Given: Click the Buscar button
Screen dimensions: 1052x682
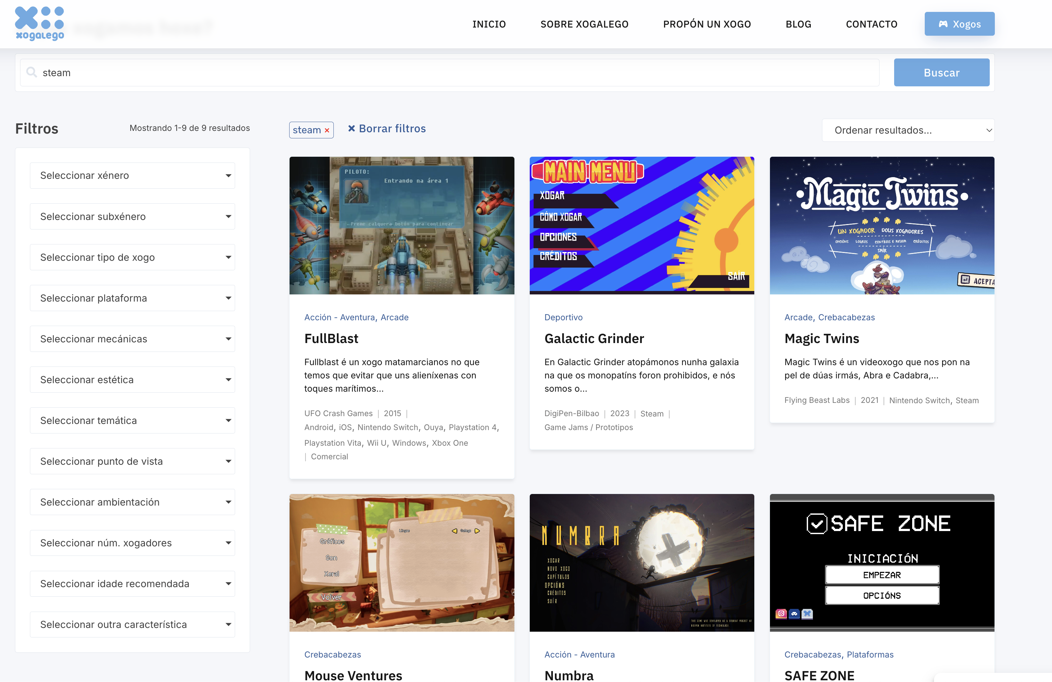Looking at the screenshot, I should [941, 72].
